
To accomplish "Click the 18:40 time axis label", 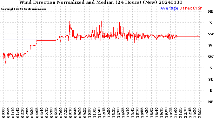I will (156, 113).
